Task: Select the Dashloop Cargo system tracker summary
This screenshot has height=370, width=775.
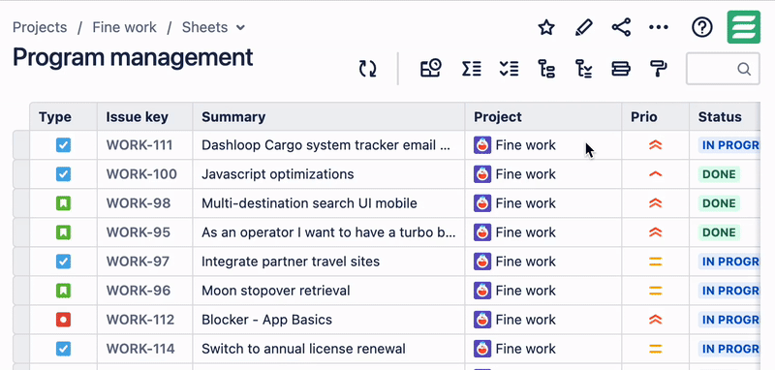Action: [328, 145]
